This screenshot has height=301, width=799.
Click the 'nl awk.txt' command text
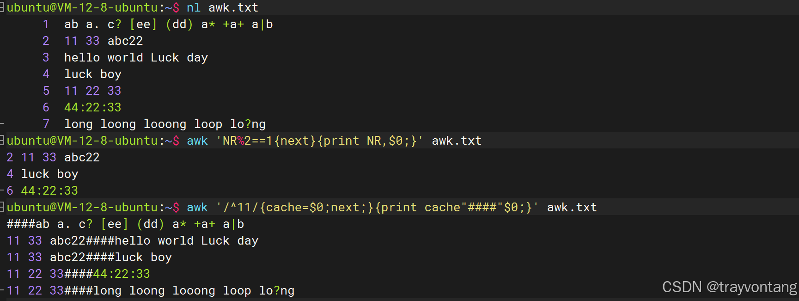click(x=222, y=8)
